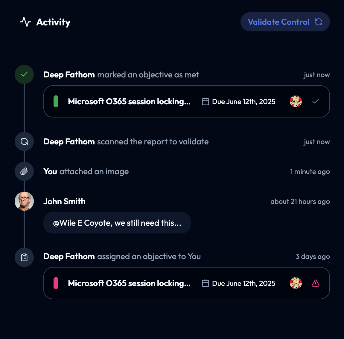This screenshot has height=339, width=344.
Task: Click calendar icon on the met objective card
Action: click(x=206, y=101)
